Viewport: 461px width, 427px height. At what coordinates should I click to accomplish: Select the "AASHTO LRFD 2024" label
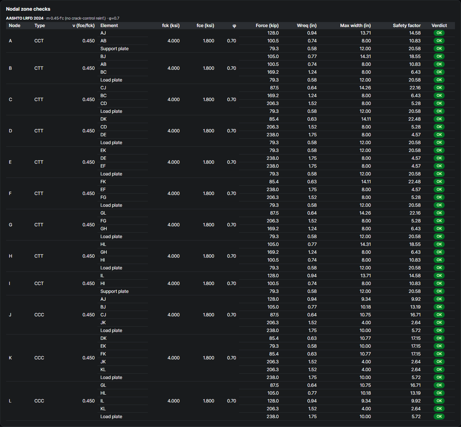pyautogui.click(x=25, y=18)
